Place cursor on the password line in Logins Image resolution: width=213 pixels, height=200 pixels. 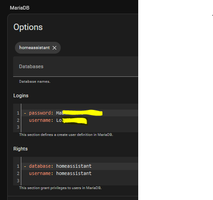click(x=80, y=113)
